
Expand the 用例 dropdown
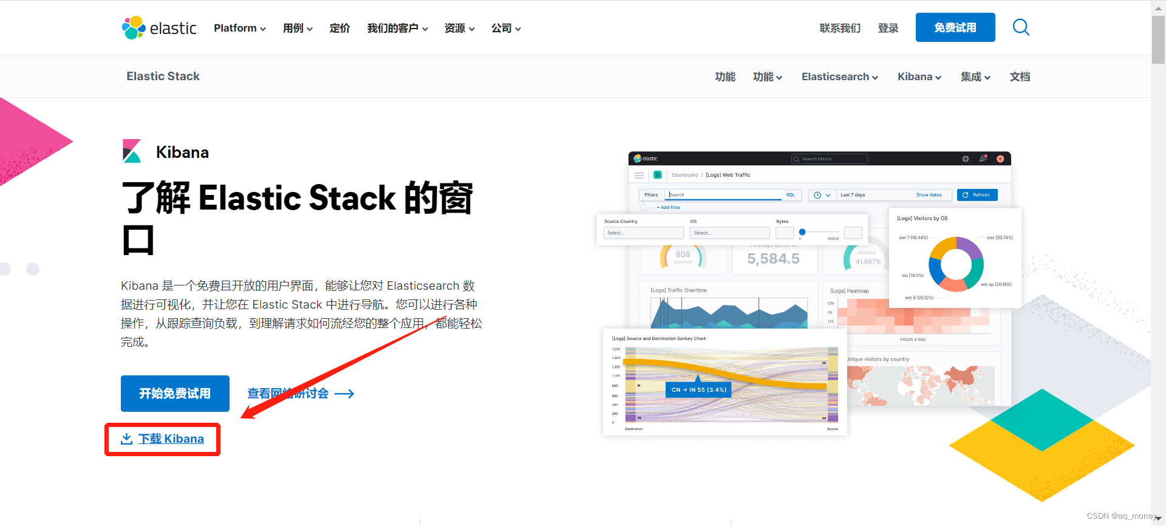(x=298, y=28)
